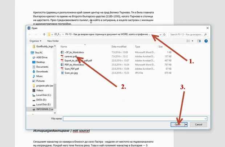Select the file named Scan_PDF.pdf
This screenshot has height=147, width=225.
[72, 69]
